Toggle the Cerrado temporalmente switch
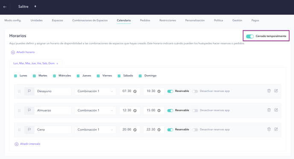 coord(250,36)
